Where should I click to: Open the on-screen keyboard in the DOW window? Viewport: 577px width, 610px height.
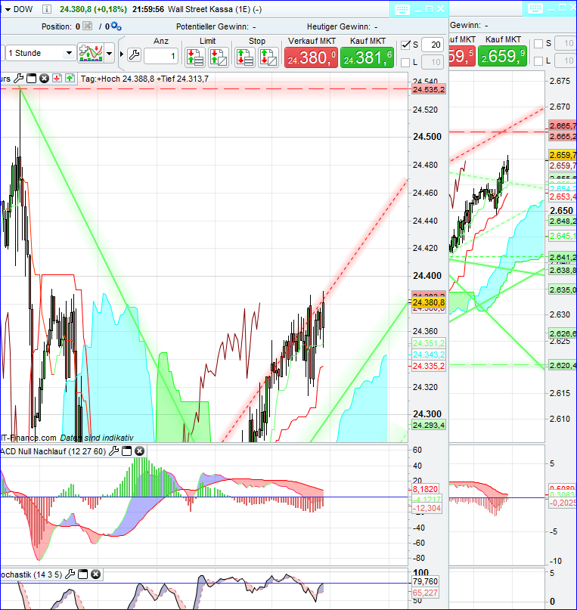402,10
